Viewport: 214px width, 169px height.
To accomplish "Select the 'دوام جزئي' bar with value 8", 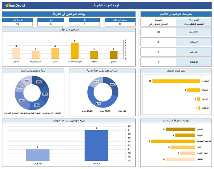I will click(38, 155).
